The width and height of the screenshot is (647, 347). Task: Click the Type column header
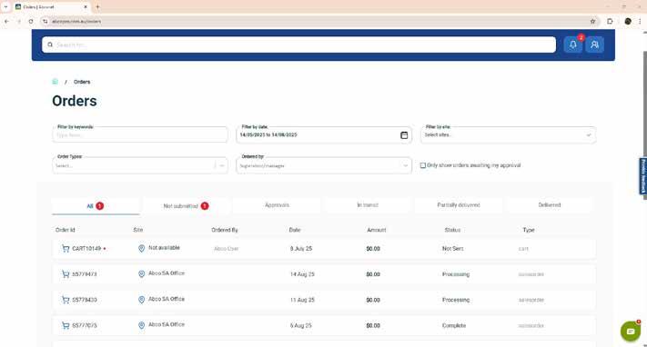click(x=528, y=230)
